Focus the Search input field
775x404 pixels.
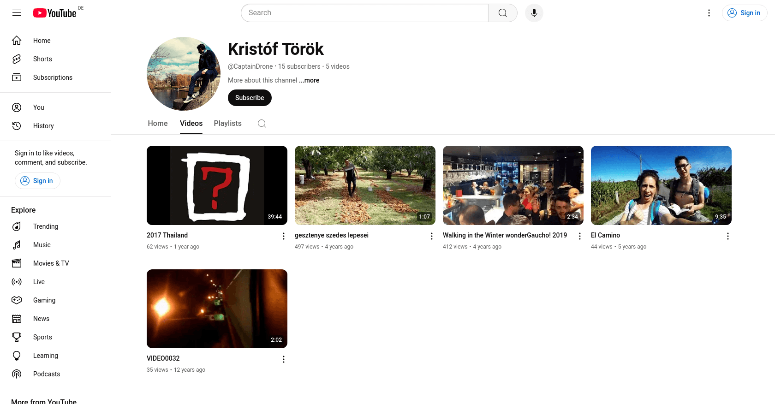(x=364, y=13)
